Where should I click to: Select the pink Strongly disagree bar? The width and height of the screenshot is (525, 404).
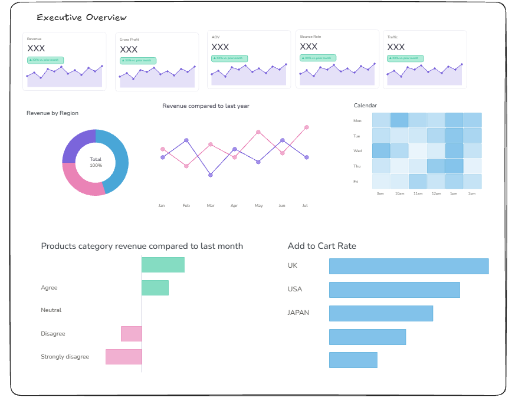(x=124, y=357)
